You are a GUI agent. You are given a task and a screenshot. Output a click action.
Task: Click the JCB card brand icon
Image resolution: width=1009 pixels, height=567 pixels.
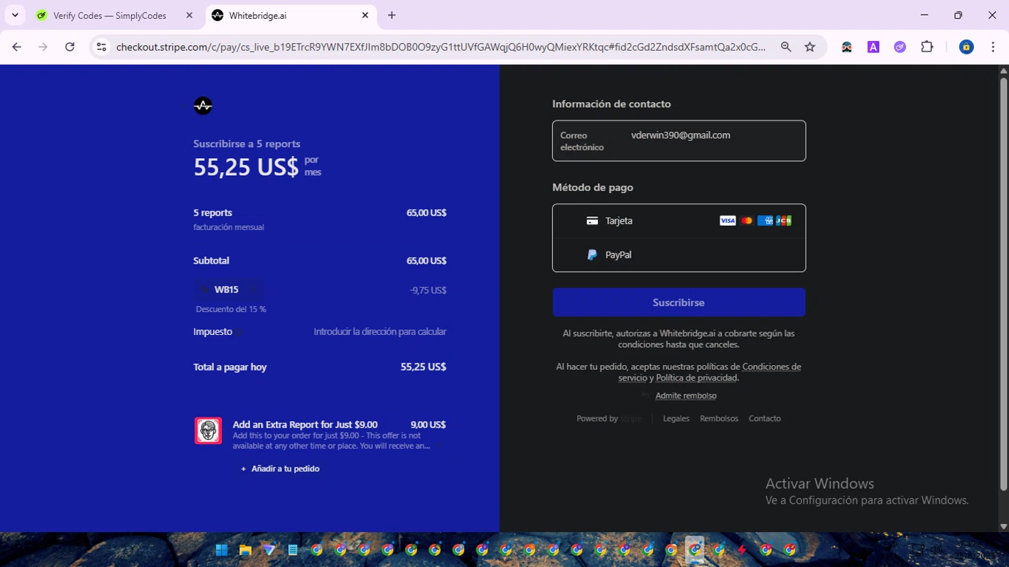784,221
